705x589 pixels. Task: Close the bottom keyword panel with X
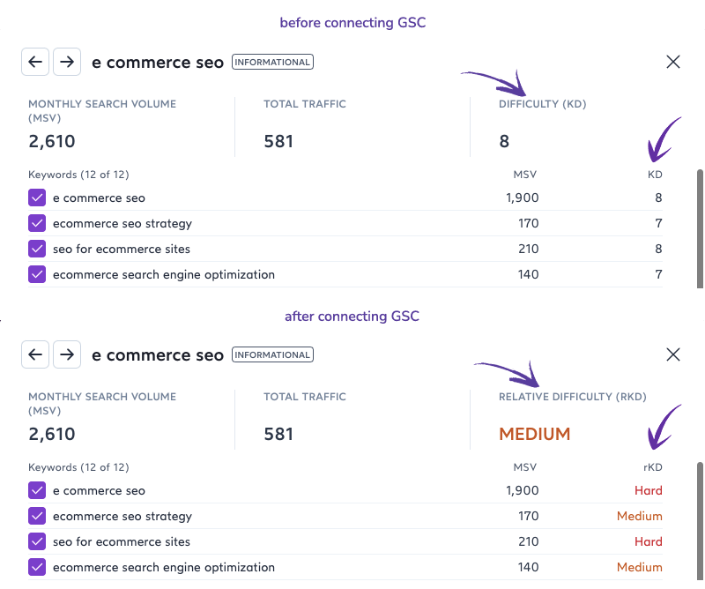(x=673, y=354)
